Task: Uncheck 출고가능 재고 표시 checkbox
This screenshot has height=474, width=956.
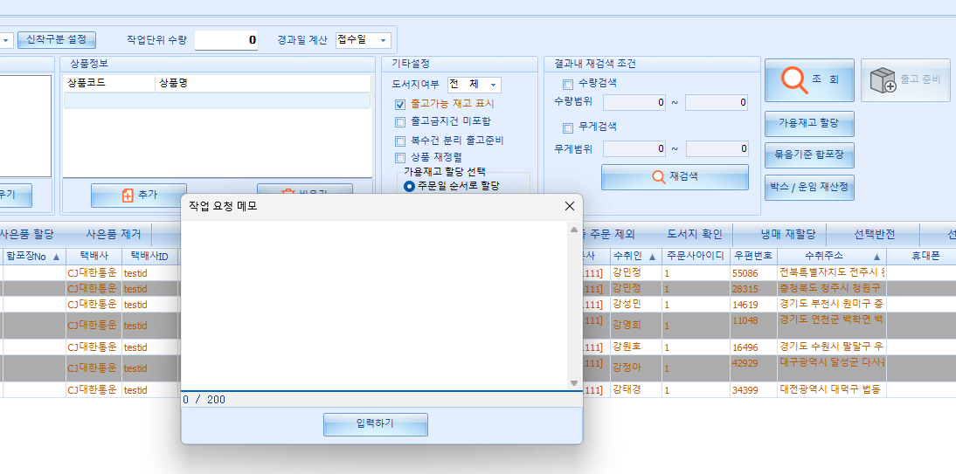Action: coord(400,104)
